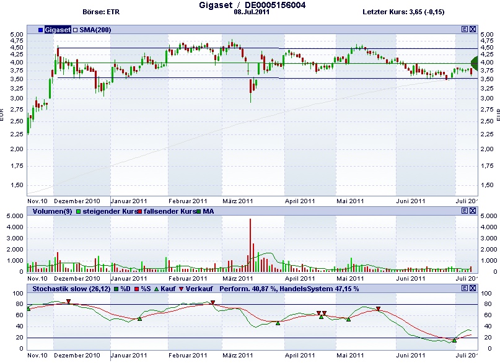500x363 pixels.
Task: Click the Kauf marker at start of Mai 2011
Action: [349, 319]
